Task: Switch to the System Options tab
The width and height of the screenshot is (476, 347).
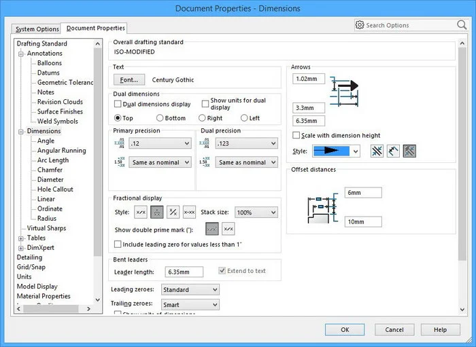Action: 37,29
